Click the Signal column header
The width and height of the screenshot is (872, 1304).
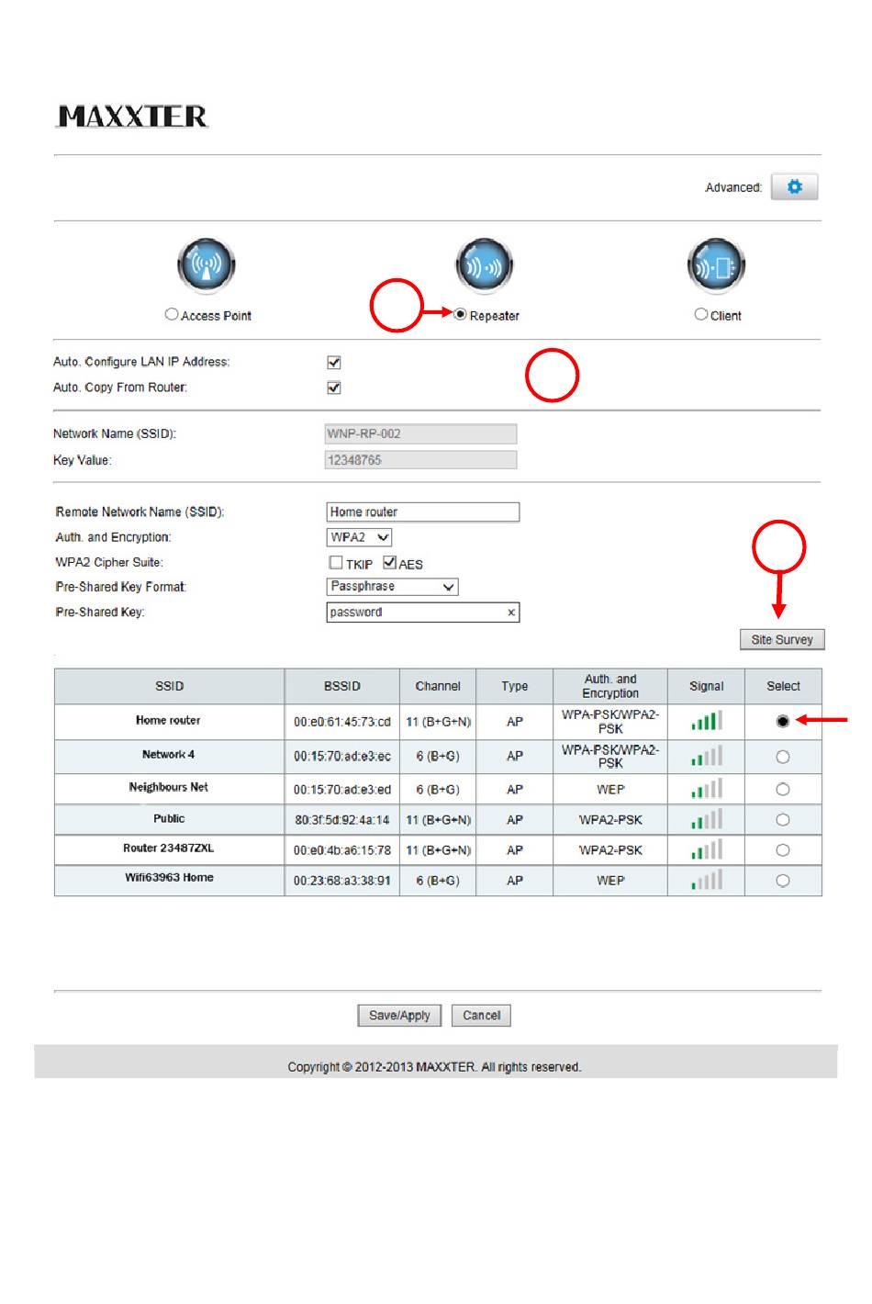point(707,686)
